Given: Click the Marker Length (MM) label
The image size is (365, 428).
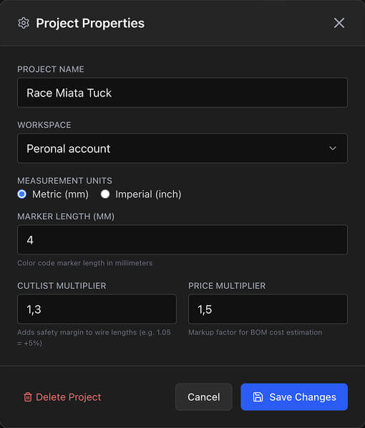Looking at the screenshot, I should point(66,217).
